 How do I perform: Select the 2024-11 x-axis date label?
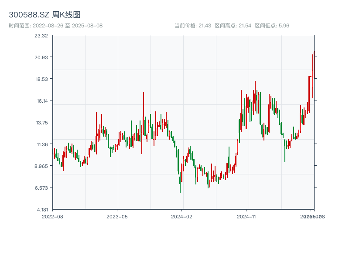246,216
